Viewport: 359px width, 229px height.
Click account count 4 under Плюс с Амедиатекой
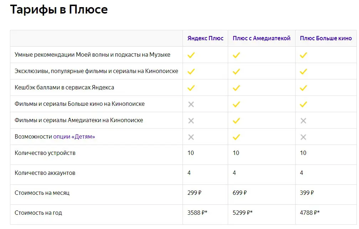[235, 173]
